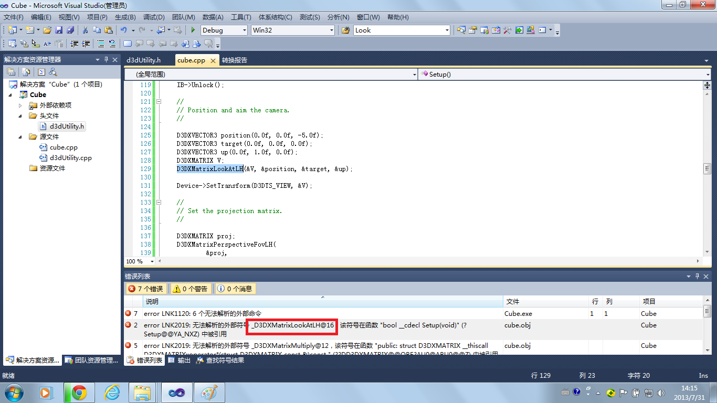This screenshot has height=403, width=717.
Task: Collapse code outline at line 121
Action: click(x=159, y=102)
